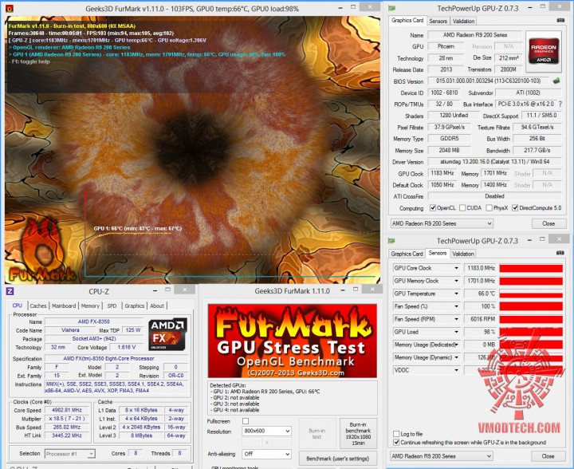Screen dimensions: 574x469
Task: Click the Fan Speed (RPM) 6016 RPM value
Action: tap(480, 319)
